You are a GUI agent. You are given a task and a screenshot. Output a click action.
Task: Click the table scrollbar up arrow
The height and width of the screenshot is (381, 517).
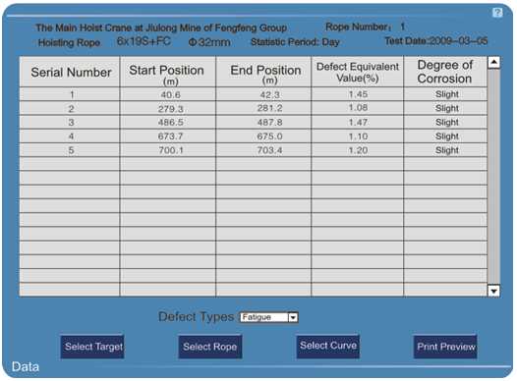pos(494,63)
